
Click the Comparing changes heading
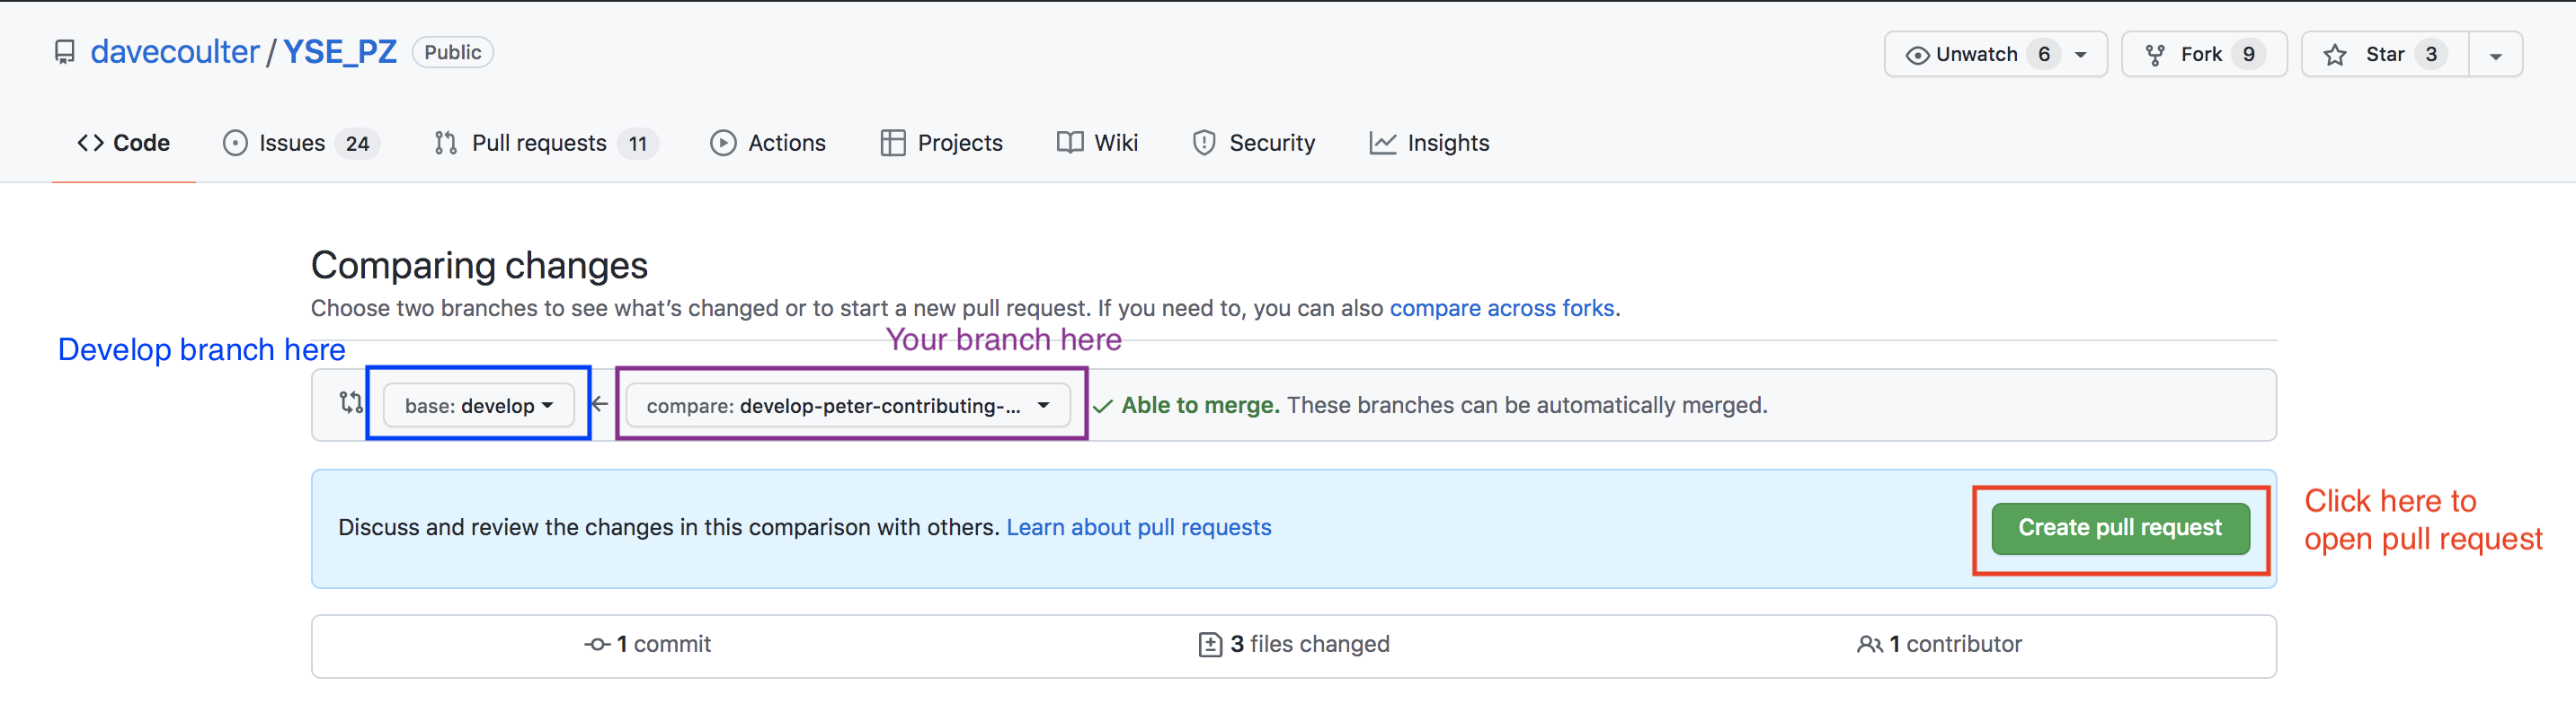(479, 266)
